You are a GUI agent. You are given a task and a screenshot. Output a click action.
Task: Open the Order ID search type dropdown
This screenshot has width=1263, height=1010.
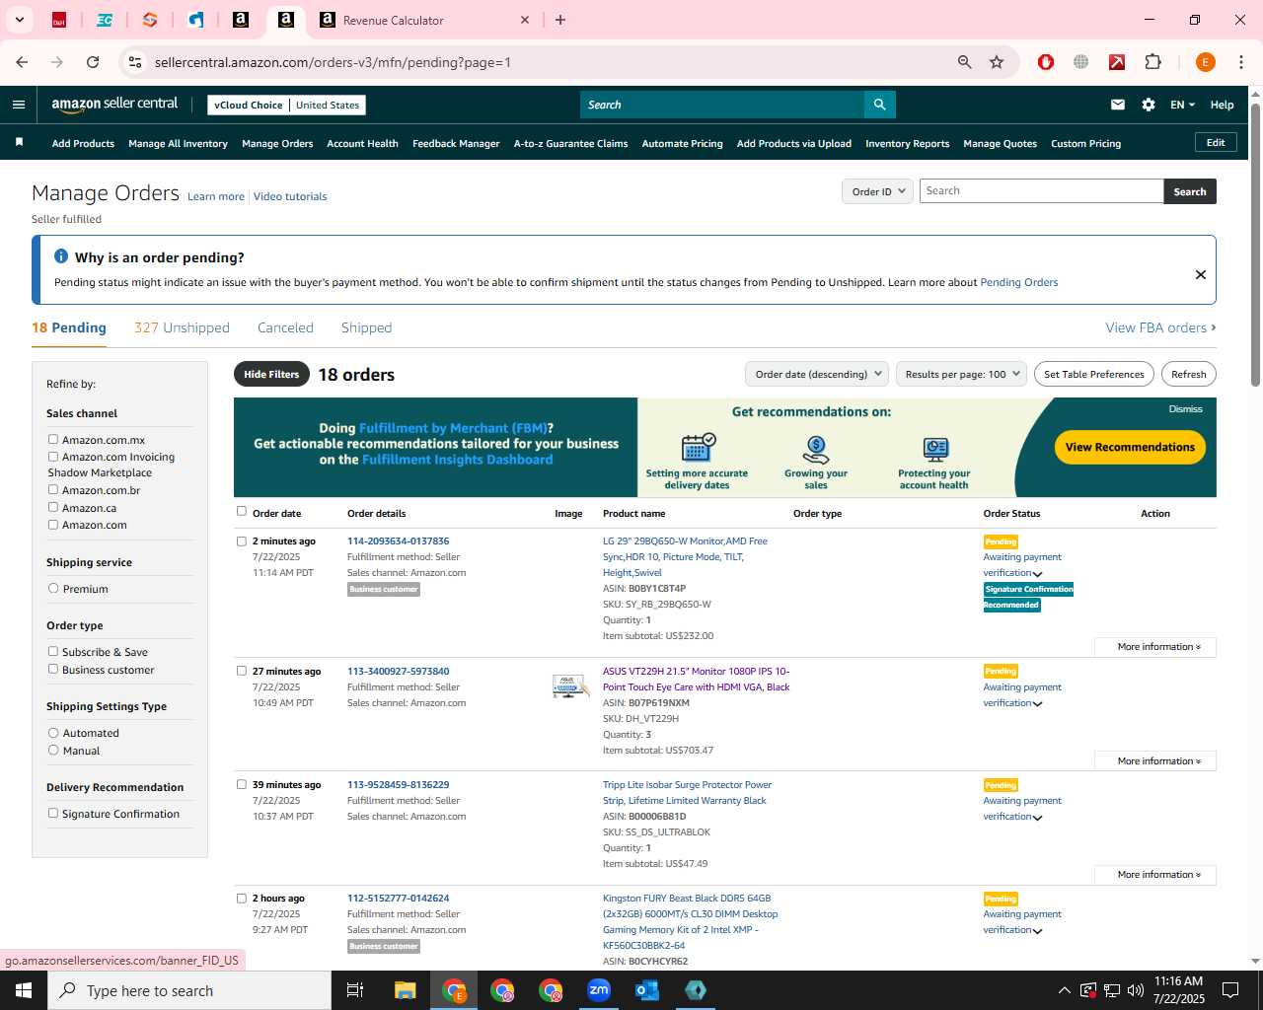point(877,191)
